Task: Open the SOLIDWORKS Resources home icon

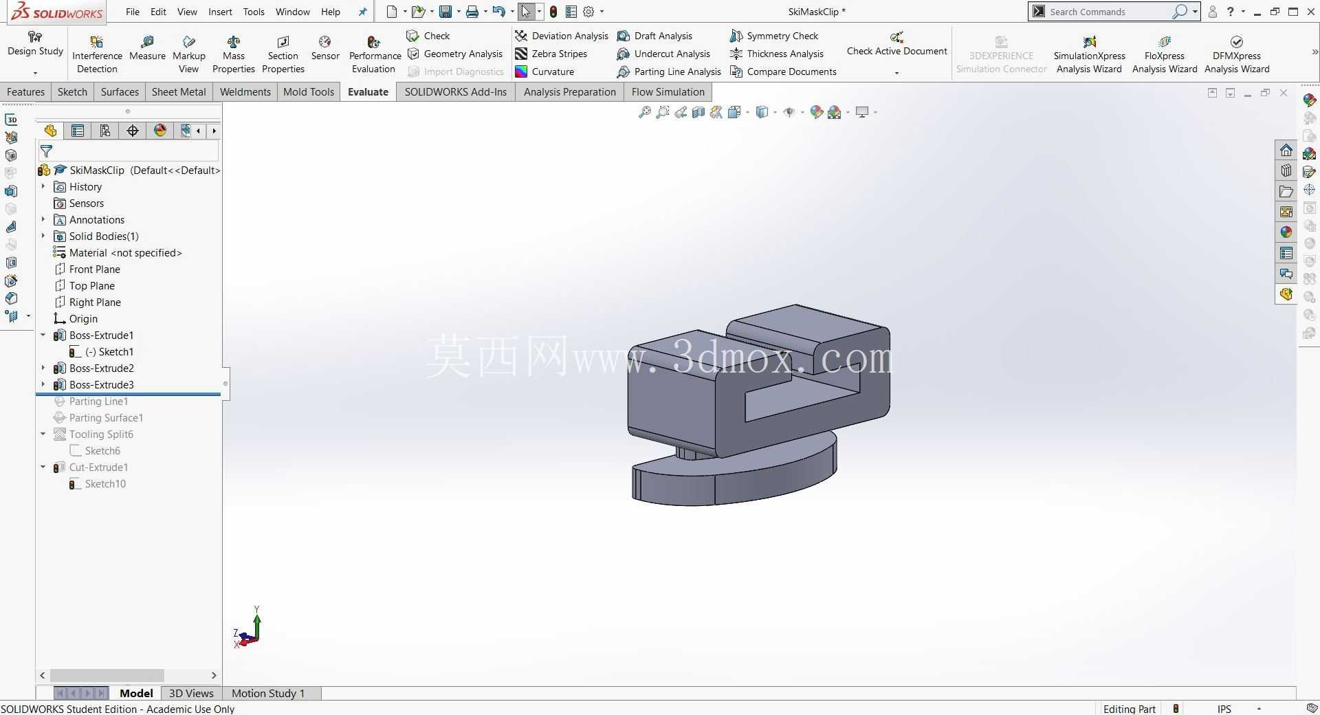Action: pyautogui.click(x=1286, y=150)
